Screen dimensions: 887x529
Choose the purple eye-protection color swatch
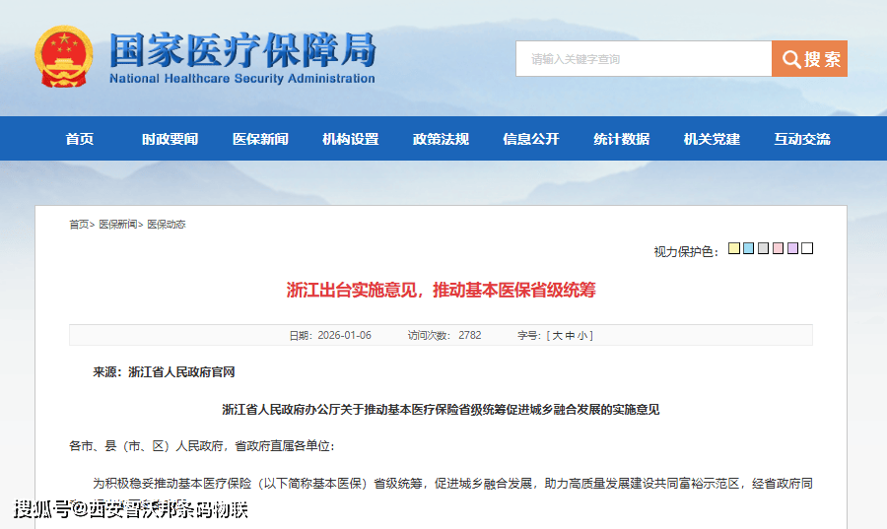[x=792, y=248]
